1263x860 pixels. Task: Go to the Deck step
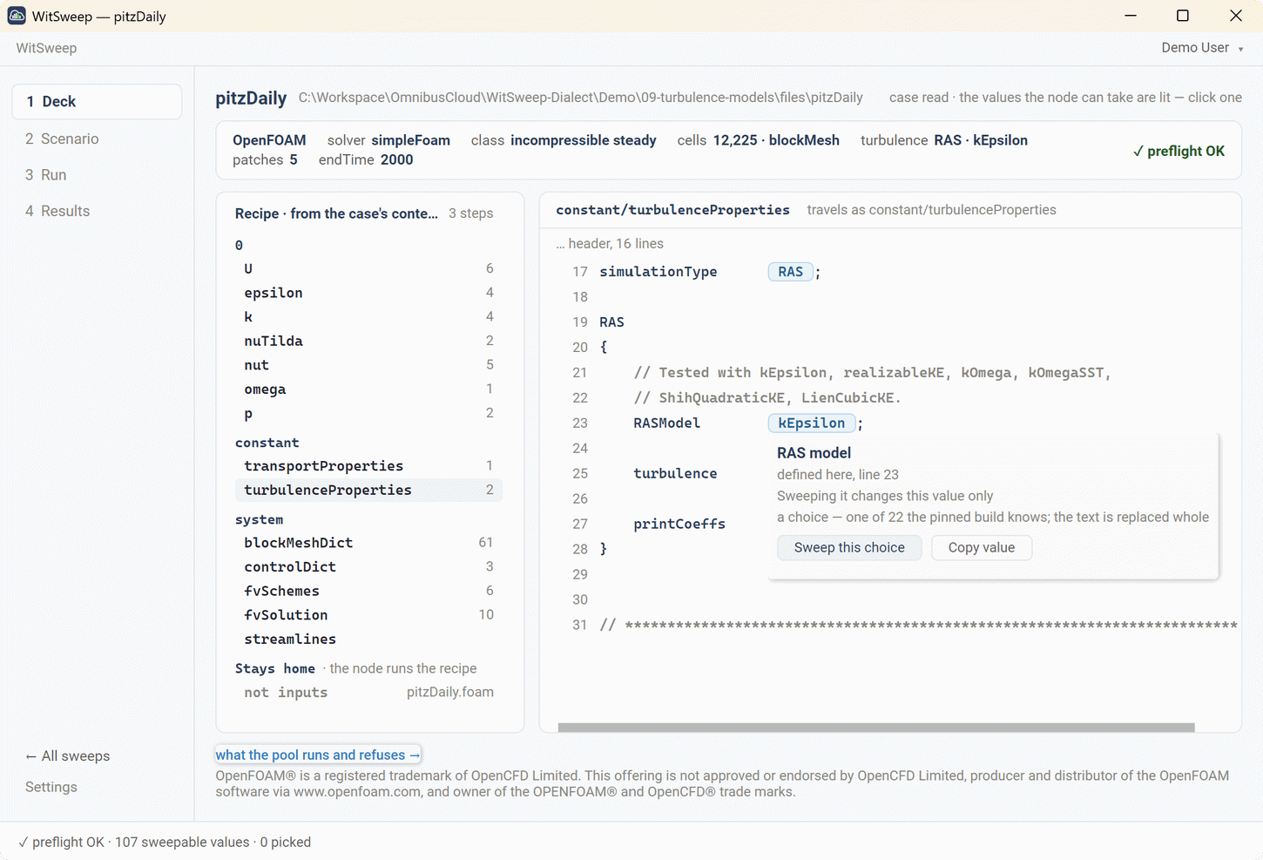tap(97, 102)
